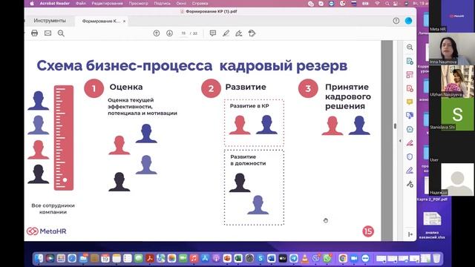The height and width of the screenshot is (267, 475).
Task: Collapse the right tools pane arrow
Action: (x=400, y=141)
